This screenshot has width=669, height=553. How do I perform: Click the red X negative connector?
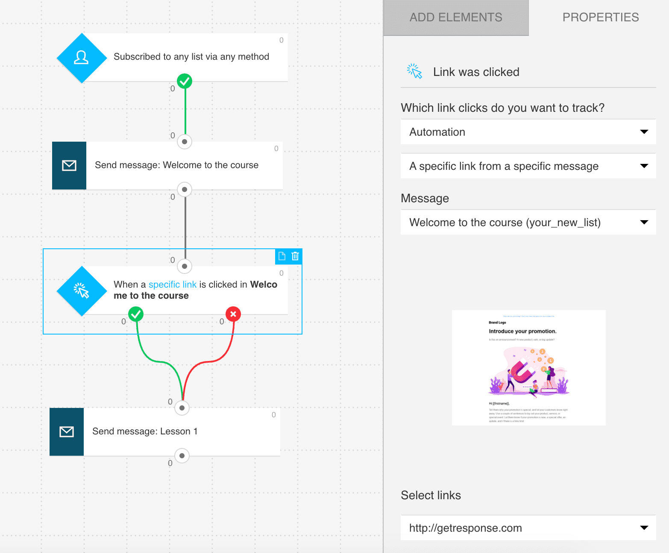click(x=233, y=314)
